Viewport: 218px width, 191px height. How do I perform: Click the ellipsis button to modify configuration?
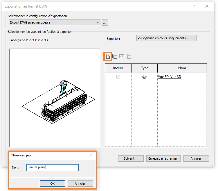pos(105,22)
